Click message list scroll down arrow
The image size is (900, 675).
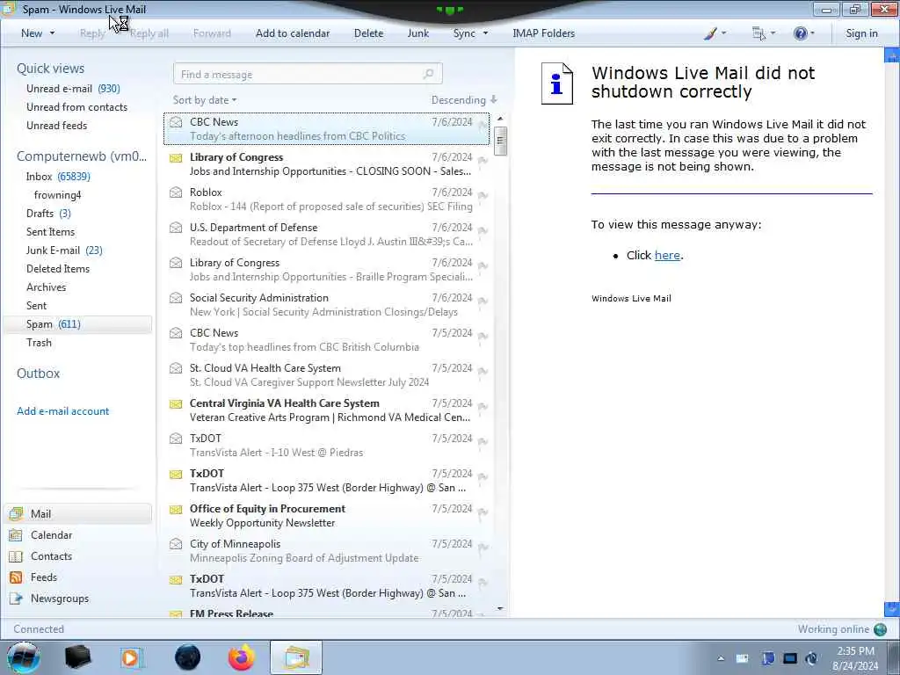point(500,609)
